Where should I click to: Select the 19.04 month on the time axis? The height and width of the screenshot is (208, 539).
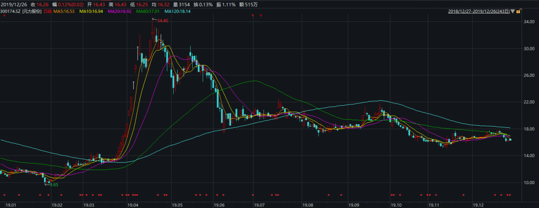[x=133, y=205]
